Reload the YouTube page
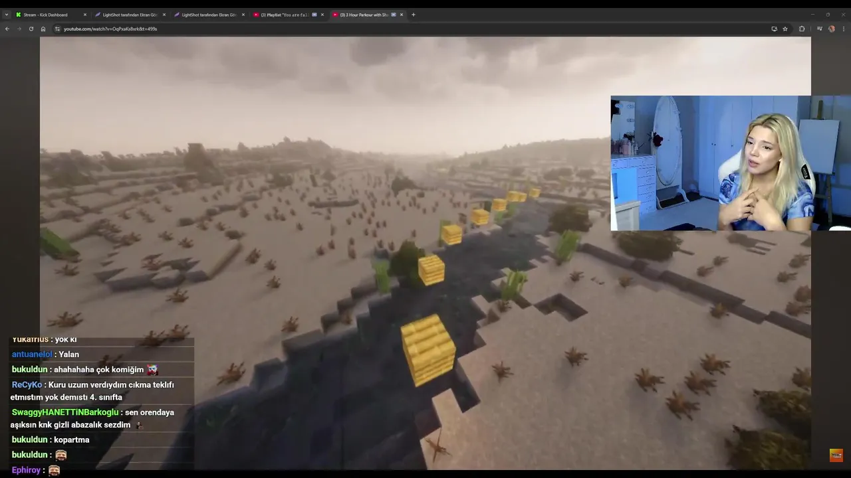Screen dimensions: 851x478 point(31,29)
